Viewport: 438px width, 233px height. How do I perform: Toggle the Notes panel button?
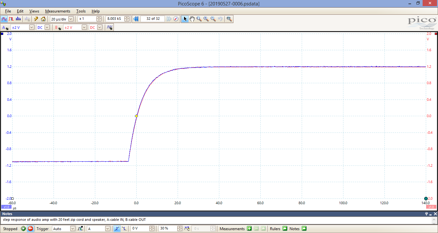tap(304, 229)
